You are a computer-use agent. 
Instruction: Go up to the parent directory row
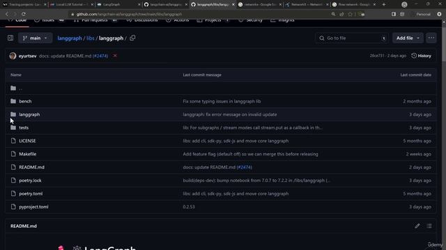[220, 88]
